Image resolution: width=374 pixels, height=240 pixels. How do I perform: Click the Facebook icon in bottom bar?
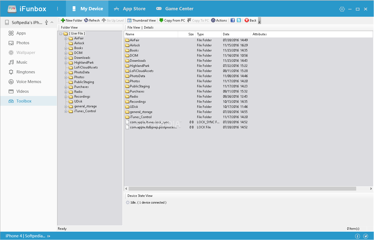(358, 236)
